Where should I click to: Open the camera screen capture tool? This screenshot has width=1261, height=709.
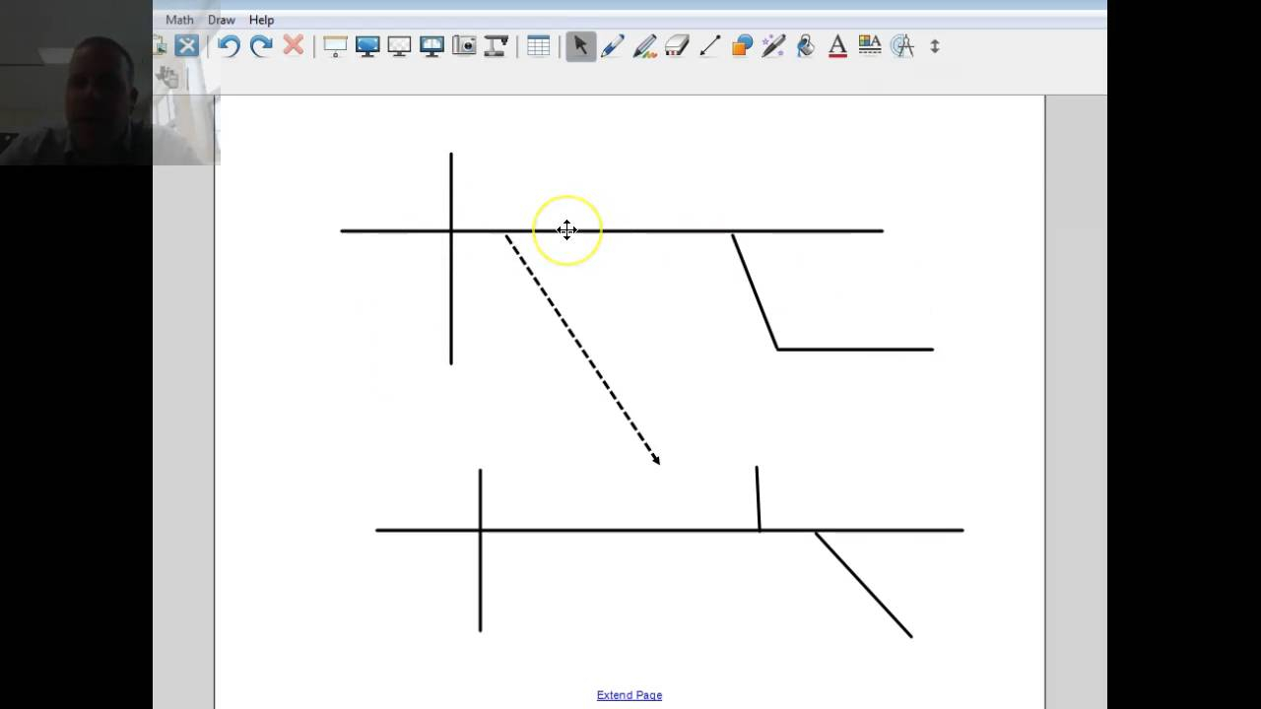click(464, 45)
